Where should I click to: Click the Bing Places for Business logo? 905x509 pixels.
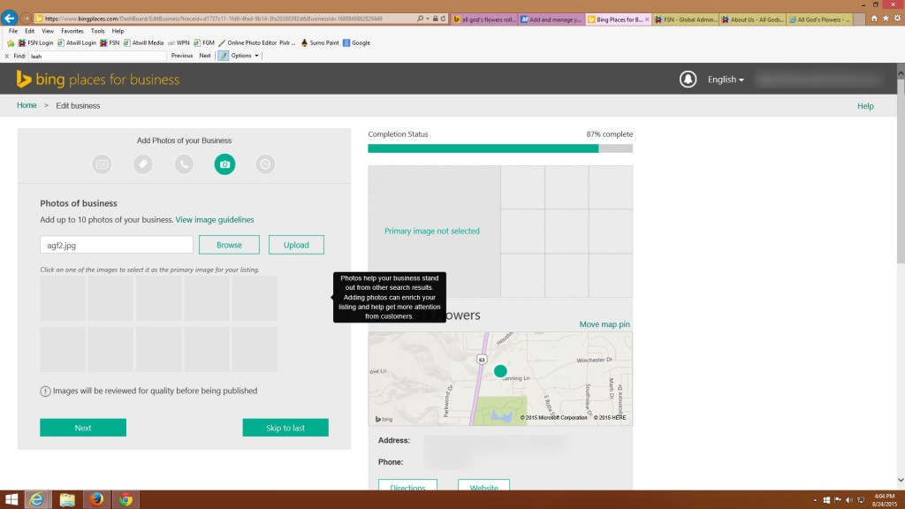point(97,80)
